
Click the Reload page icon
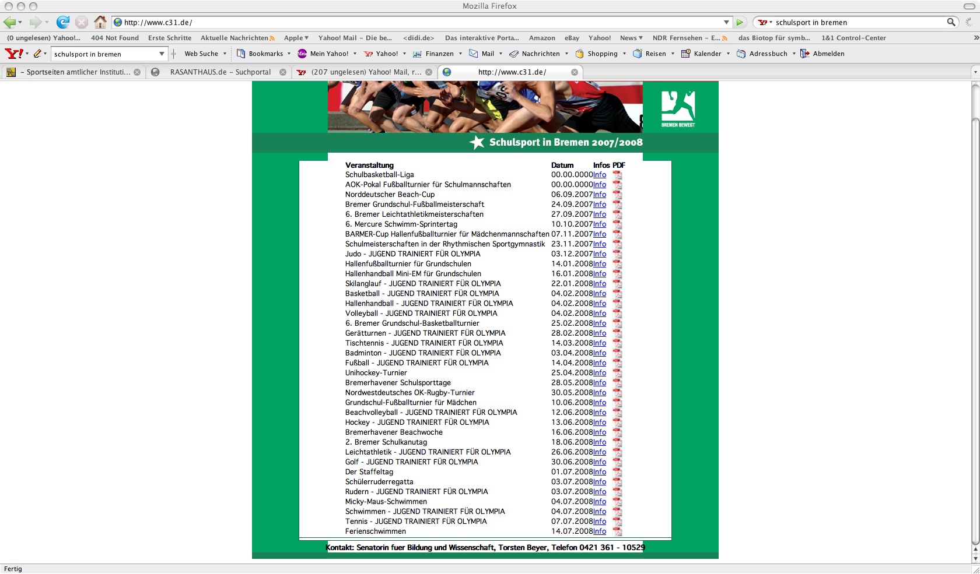tap(62, 22)
